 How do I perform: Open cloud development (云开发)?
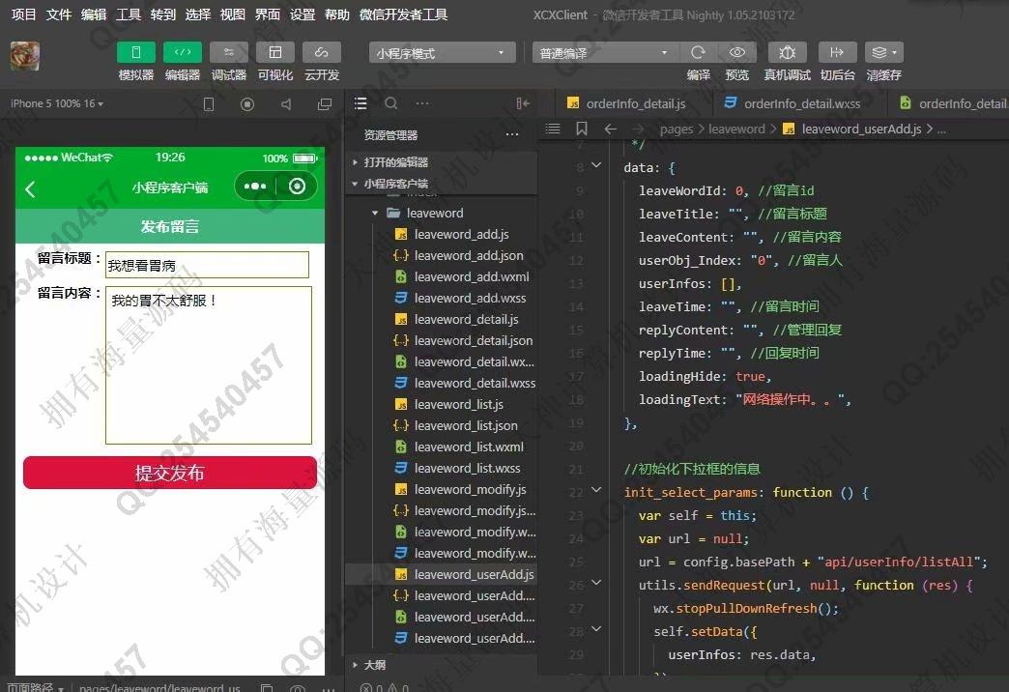[322, 52]
